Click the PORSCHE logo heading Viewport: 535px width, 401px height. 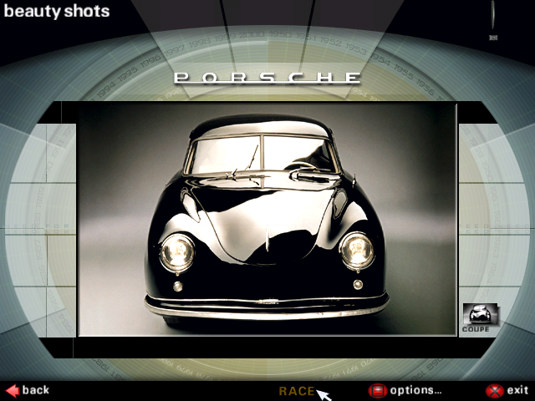click(267, 78)
